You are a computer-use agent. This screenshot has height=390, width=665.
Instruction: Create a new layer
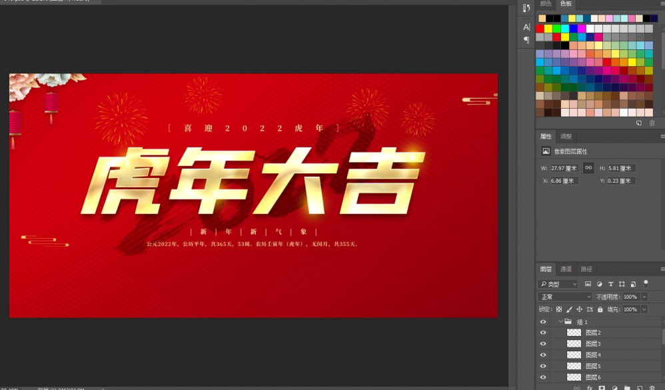point(640,387)
